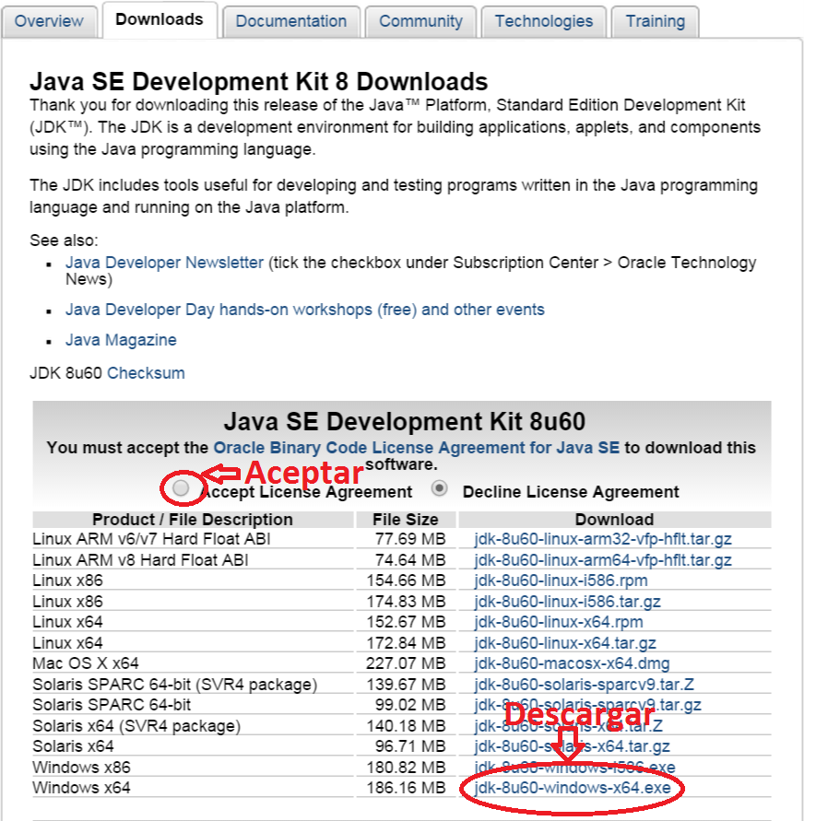Screen dimensions: 816x821
Task: Download jdk-8u60-solaris-sparcv9.tar.gz
Action: (x=587, y=705)
